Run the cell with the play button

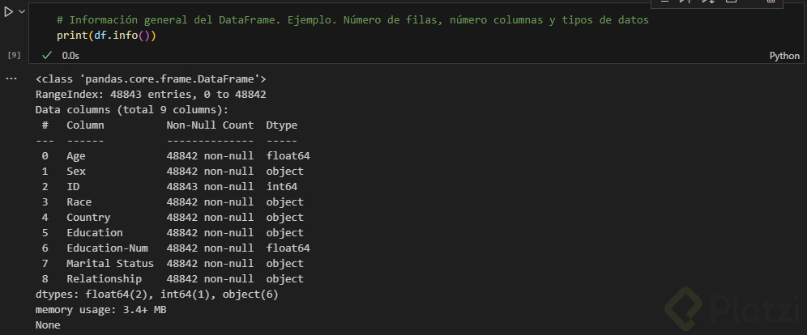click(x=9, y=12)
